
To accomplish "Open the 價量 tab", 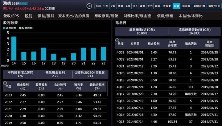I will pos(120,6).
